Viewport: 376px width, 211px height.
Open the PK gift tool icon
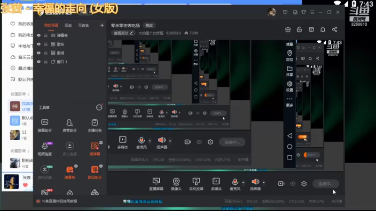point(45,192)
